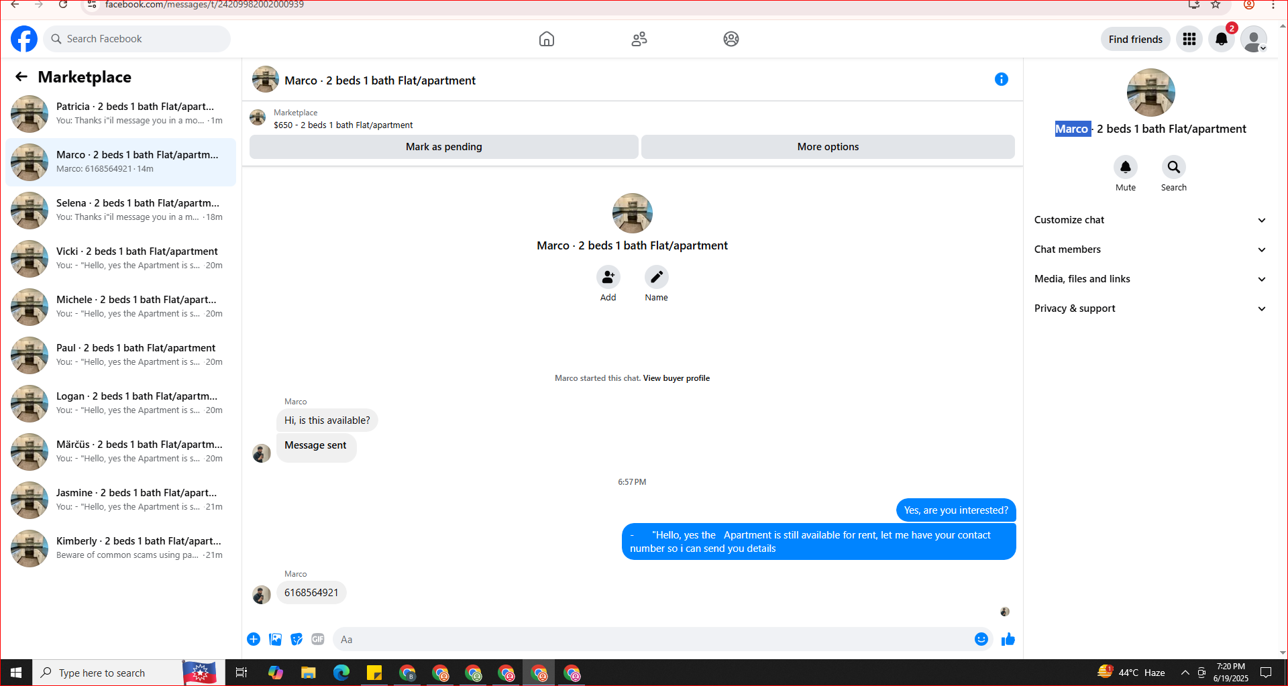The height and width of the screenshot is (686, 1288).
Task: Open the notifications bell
Action: 1222,39
